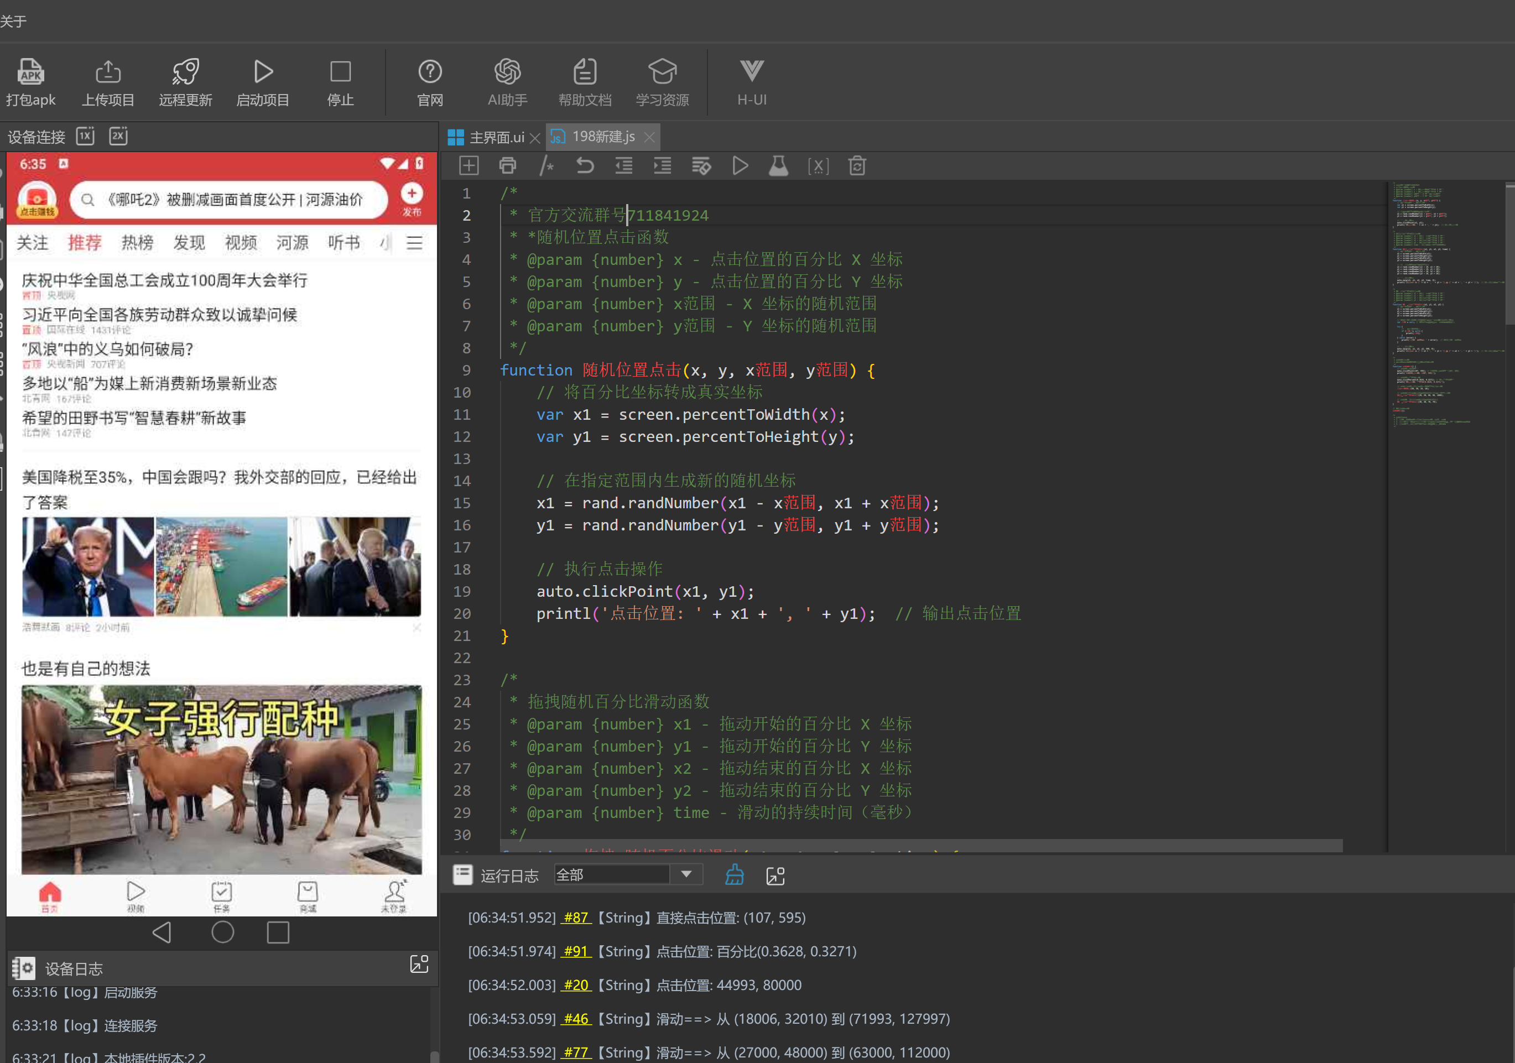The image size is (1515, 1063).
Task: Open the Trump fist news thumbnail
Action: click(x=88, y=567)
